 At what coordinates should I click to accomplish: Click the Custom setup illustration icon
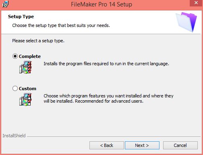25,99
